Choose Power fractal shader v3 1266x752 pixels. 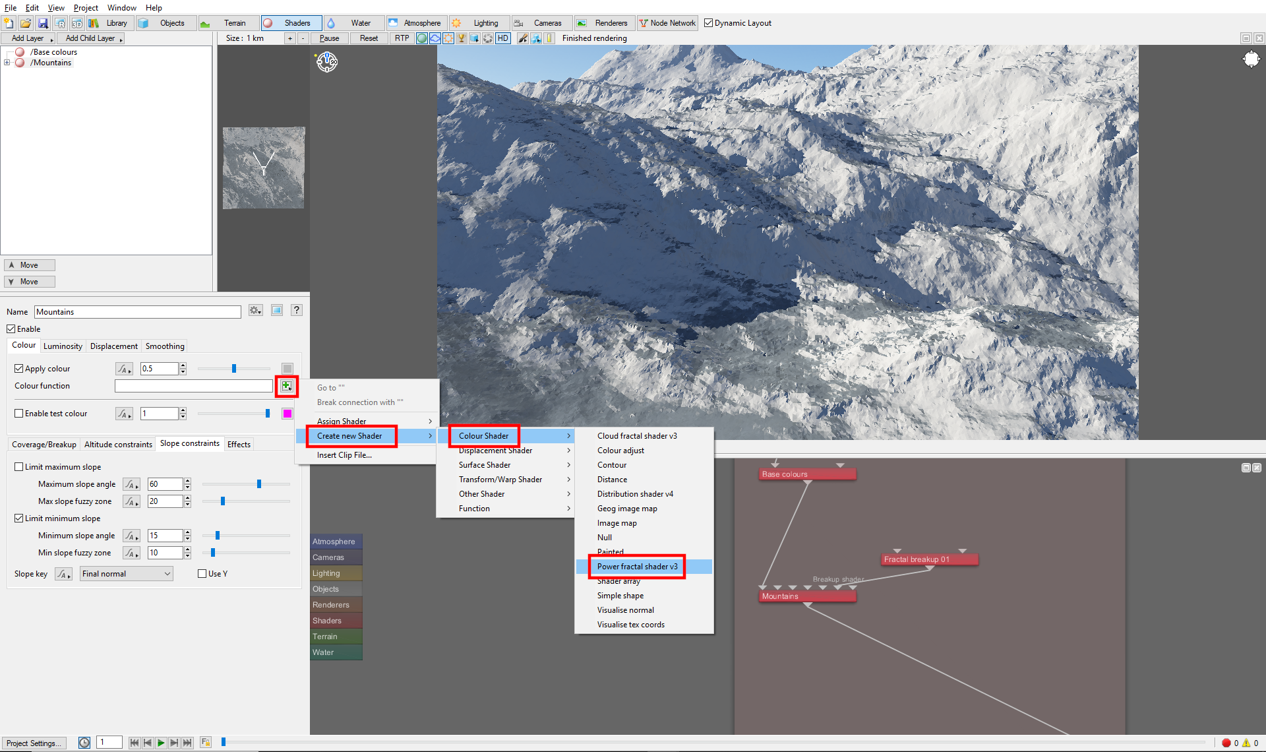[x=644, y=567]
